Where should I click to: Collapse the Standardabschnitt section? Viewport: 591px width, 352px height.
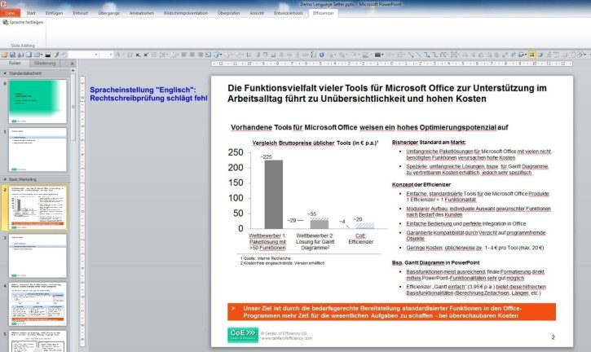click(x=5, y=73)
